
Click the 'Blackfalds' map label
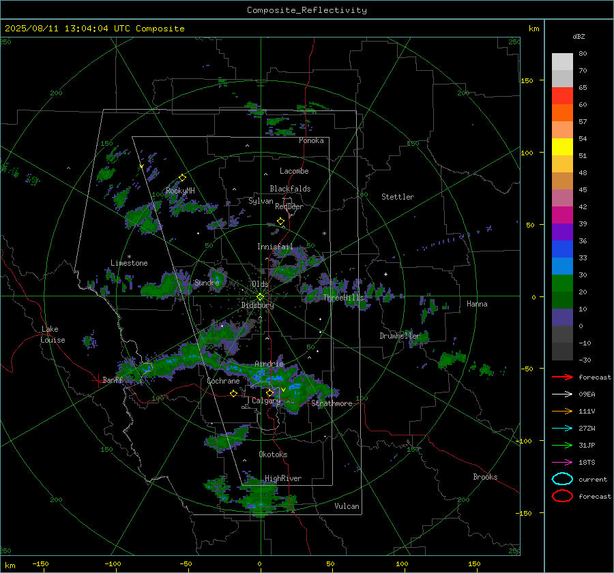290,189
